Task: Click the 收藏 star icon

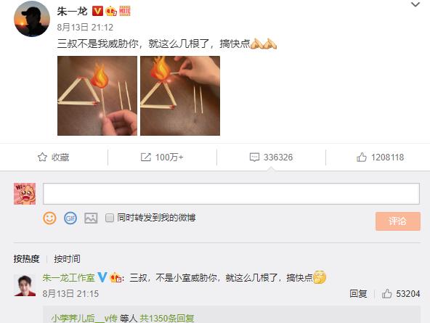Action: click(43, 157)
